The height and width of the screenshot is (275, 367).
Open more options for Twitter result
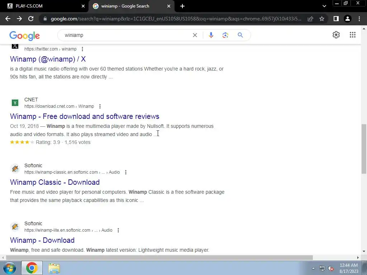(x=82, y=49)
